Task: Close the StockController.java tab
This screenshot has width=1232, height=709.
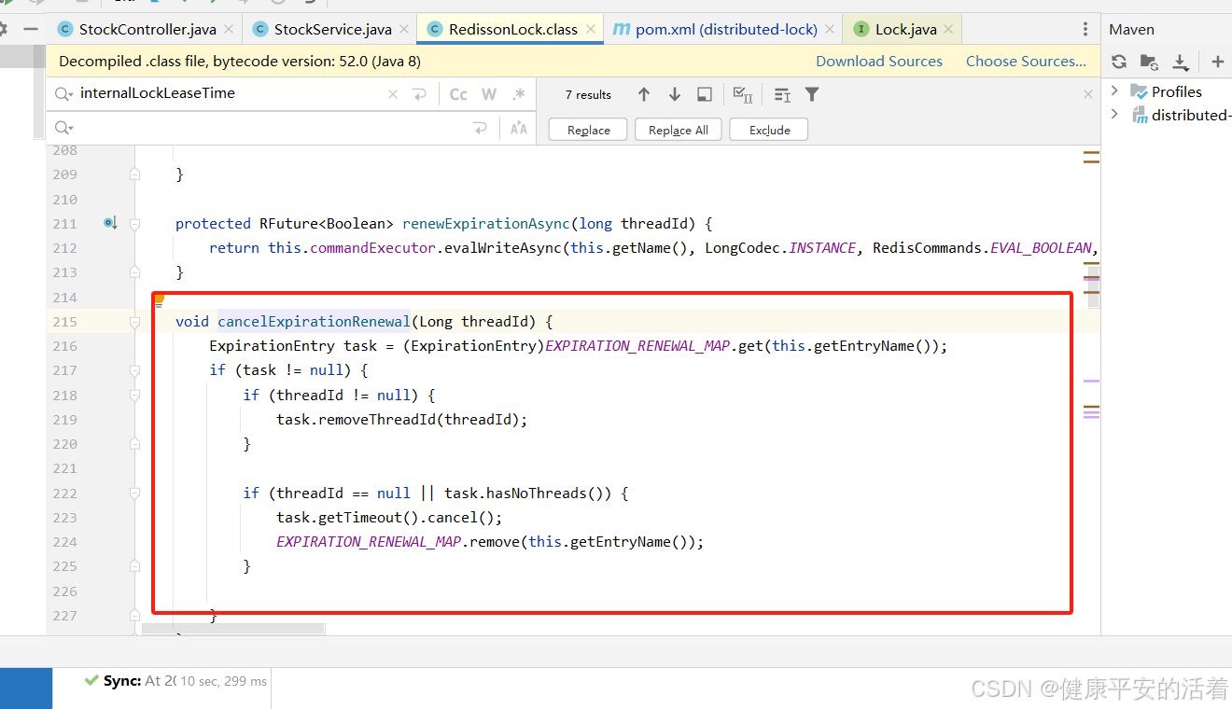Action: click(229, 30)
